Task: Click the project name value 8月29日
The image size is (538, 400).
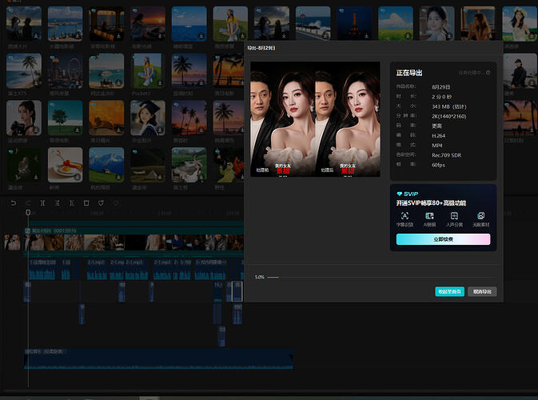Action: (440, 87)
